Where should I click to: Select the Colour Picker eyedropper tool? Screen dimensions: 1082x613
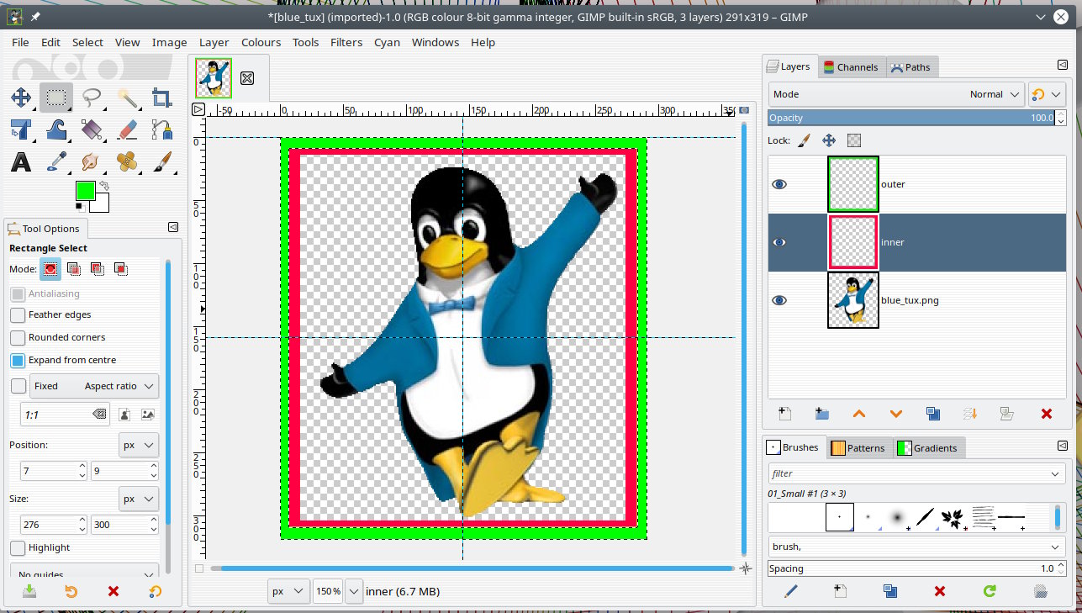pos(56,161)
